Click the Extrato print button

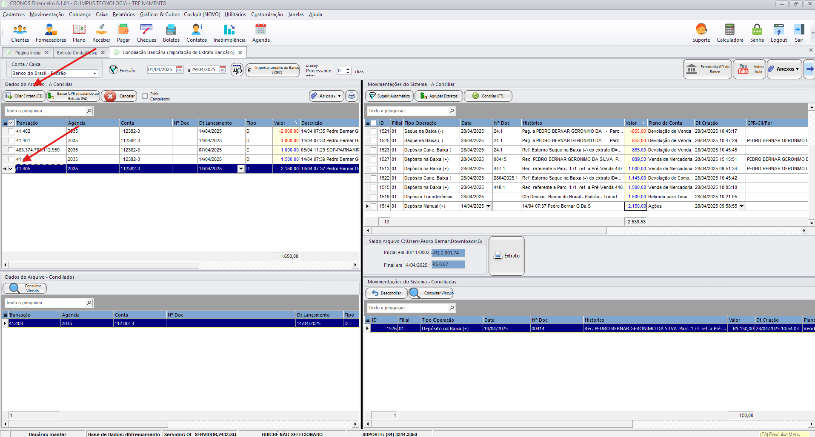pyautogui.click(x=506, y=256)
